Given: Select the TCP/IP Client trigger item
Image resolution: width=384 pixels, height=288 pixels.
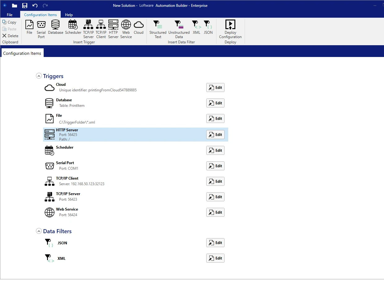Looking at the screenshot, I should pos(67,178).
